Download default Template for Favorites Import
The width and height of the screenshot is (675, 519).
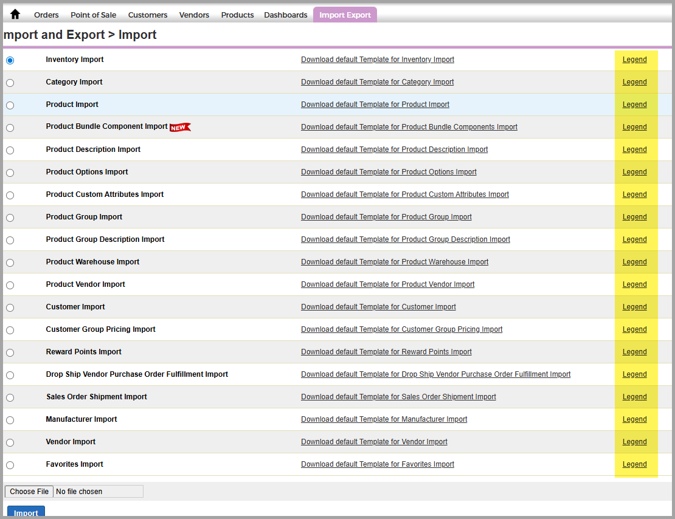378,464
